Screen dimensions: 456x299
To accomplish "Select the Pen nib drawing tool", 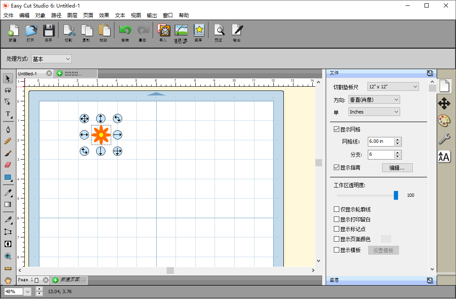I will (x=8, y=129).
